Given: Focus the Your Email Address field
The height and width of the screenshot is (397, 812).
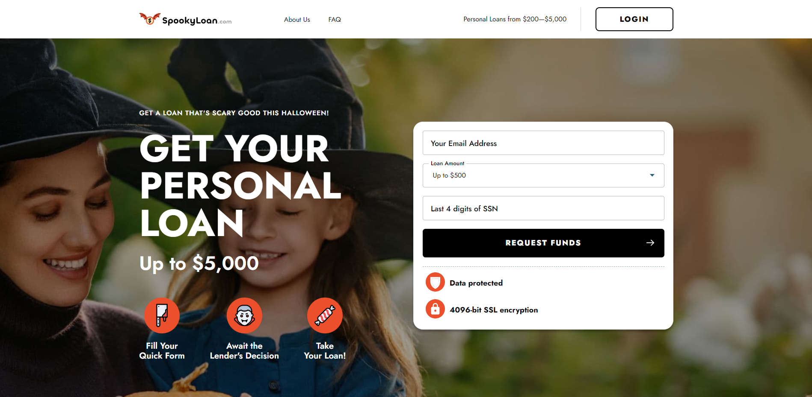Looking at the screenshot, I should pyautogui.click(x=543, y=143).
